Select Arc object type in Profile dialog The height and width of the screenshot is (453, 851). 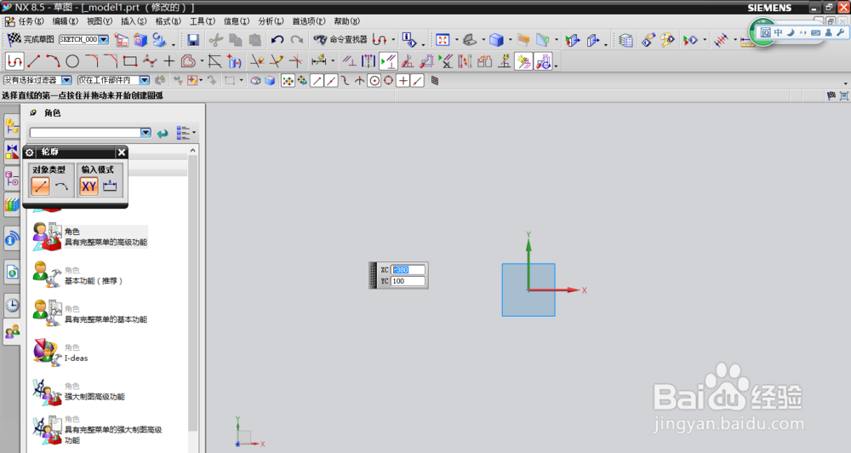pyautogui.click(x=62, y=186)
